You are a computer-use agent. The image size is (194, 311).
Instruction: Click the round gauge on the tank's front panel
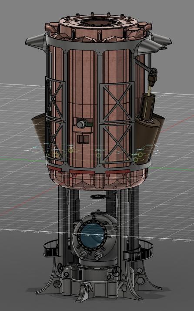[x=81, y=124]
